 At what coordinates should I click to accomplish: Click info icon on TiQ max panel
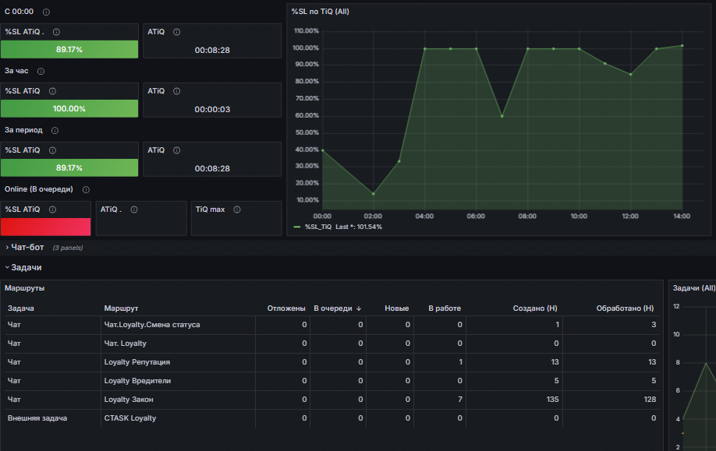pyautogui.click(x=236, y=210)
